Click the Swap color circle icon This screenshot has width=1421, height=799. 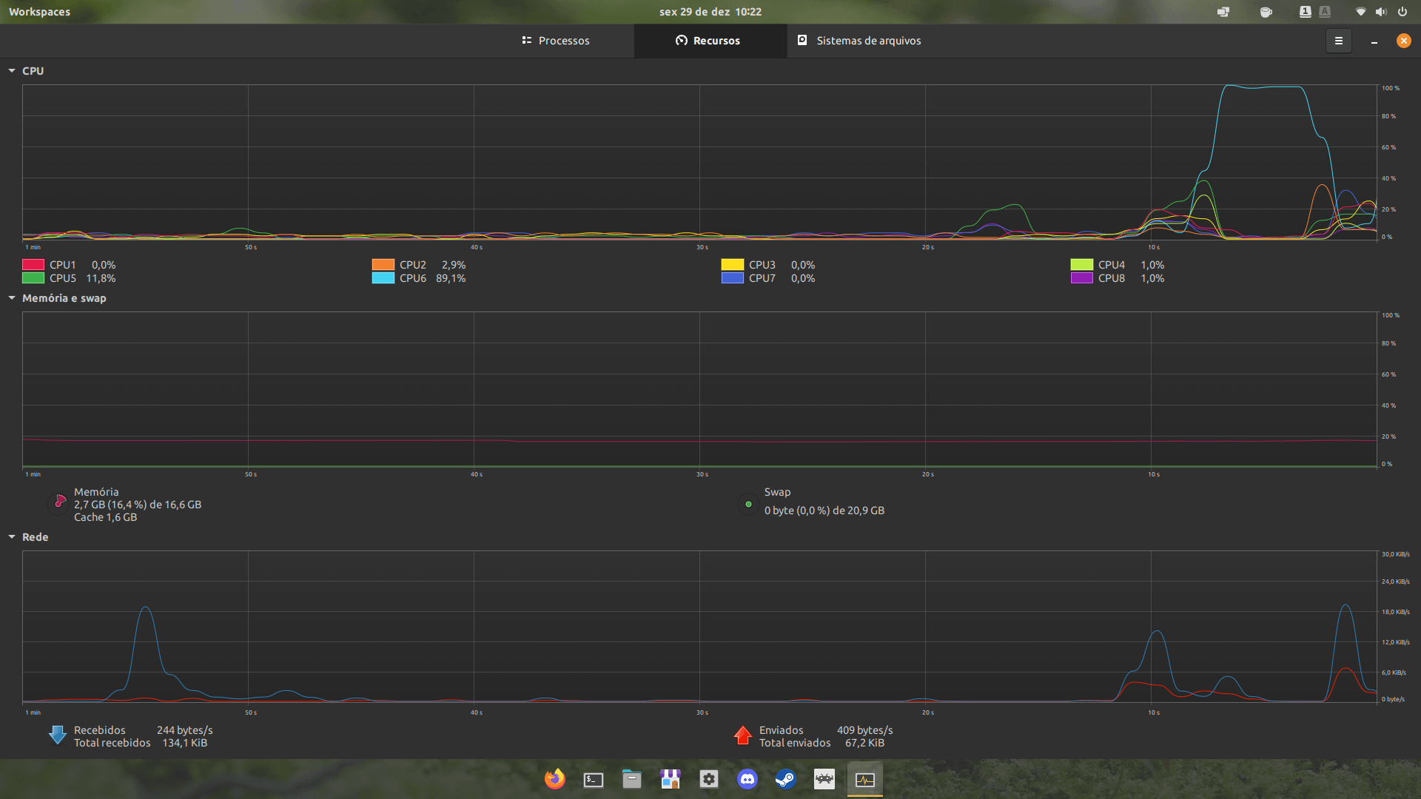(748, 504)
